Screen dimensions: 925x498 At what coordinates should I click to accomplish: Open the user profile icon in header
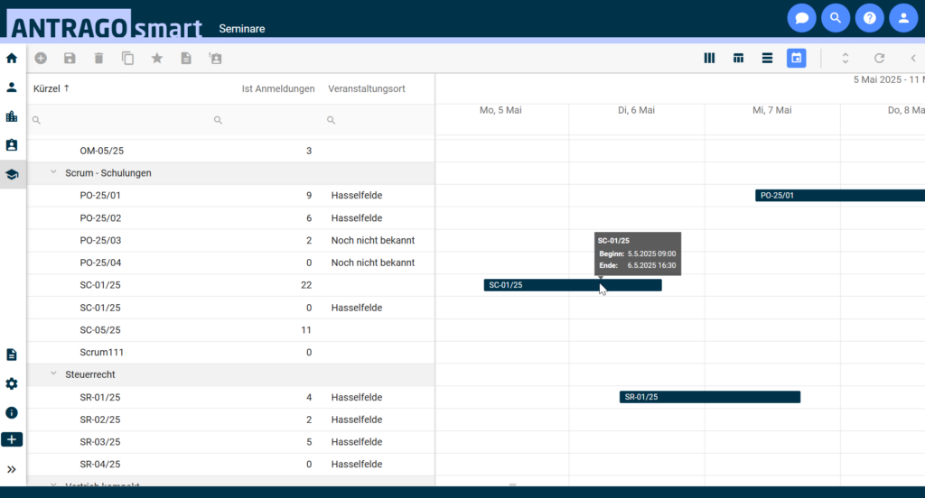point(903,18)
